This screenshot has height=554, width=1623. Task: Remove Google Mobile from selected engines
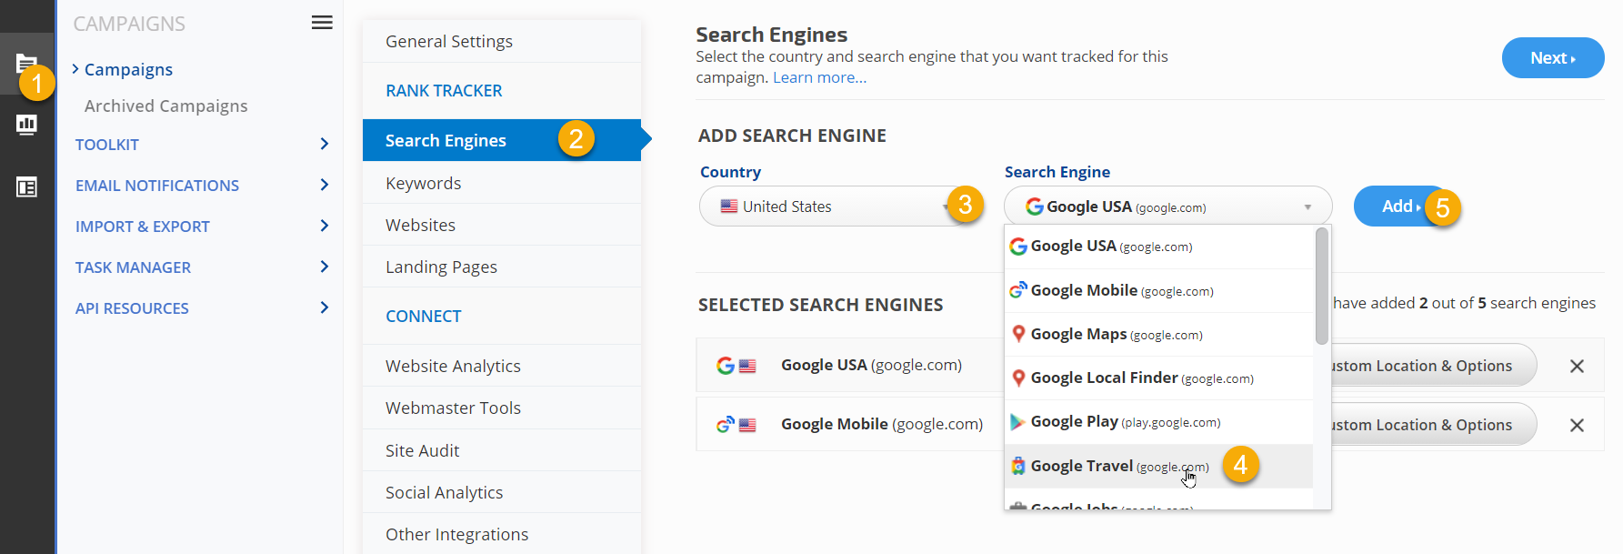click(1577, 425)
